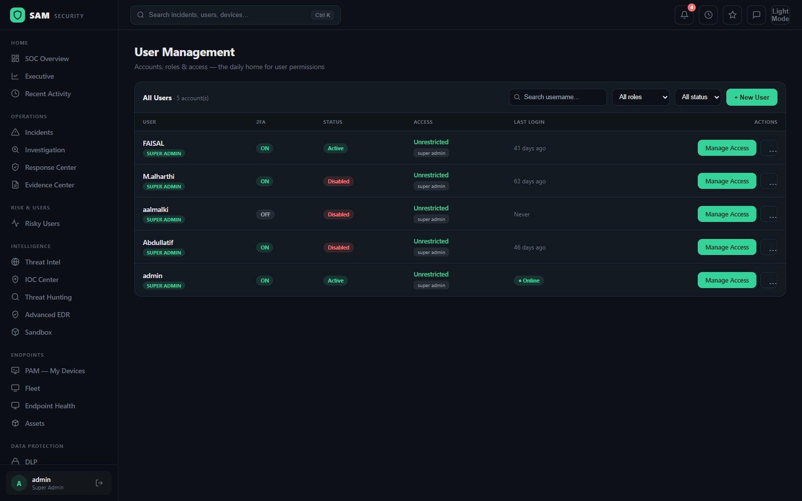Click the Ctrl K shortcut hint
The height and width of the screenshot is (501, 802).
point(322,15)
